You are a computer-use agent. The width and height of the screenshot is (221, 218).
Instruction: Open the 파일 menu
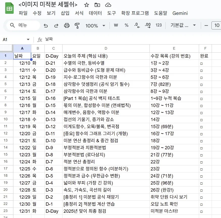tap(23, 13)
